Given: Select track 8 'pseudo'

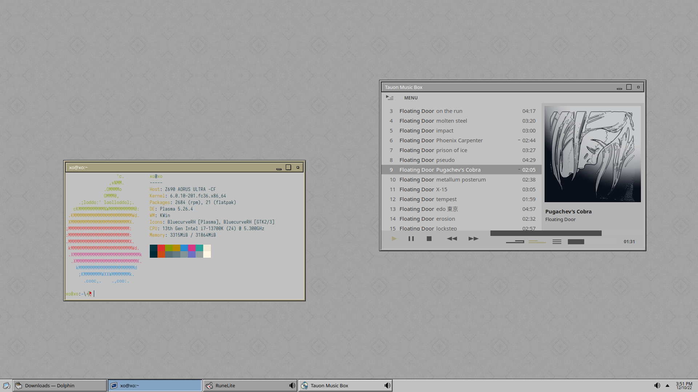Looking at the screenshot, I should click(461, 160).
